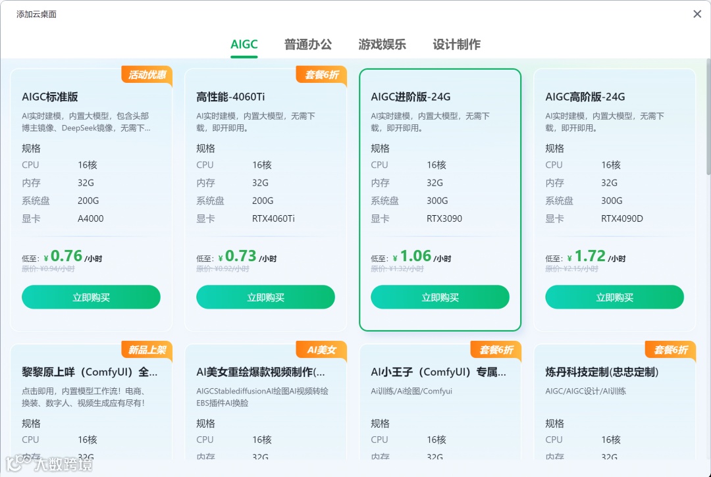This screenshot has height=477, width=711.
Task: Click the AIGC/AIGC设计/AI训练 description
Action: coord(585,391)
